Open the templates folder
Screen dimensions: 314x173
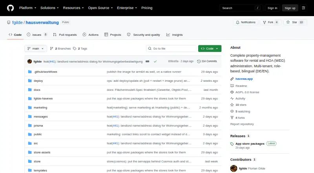click(40, 170)
